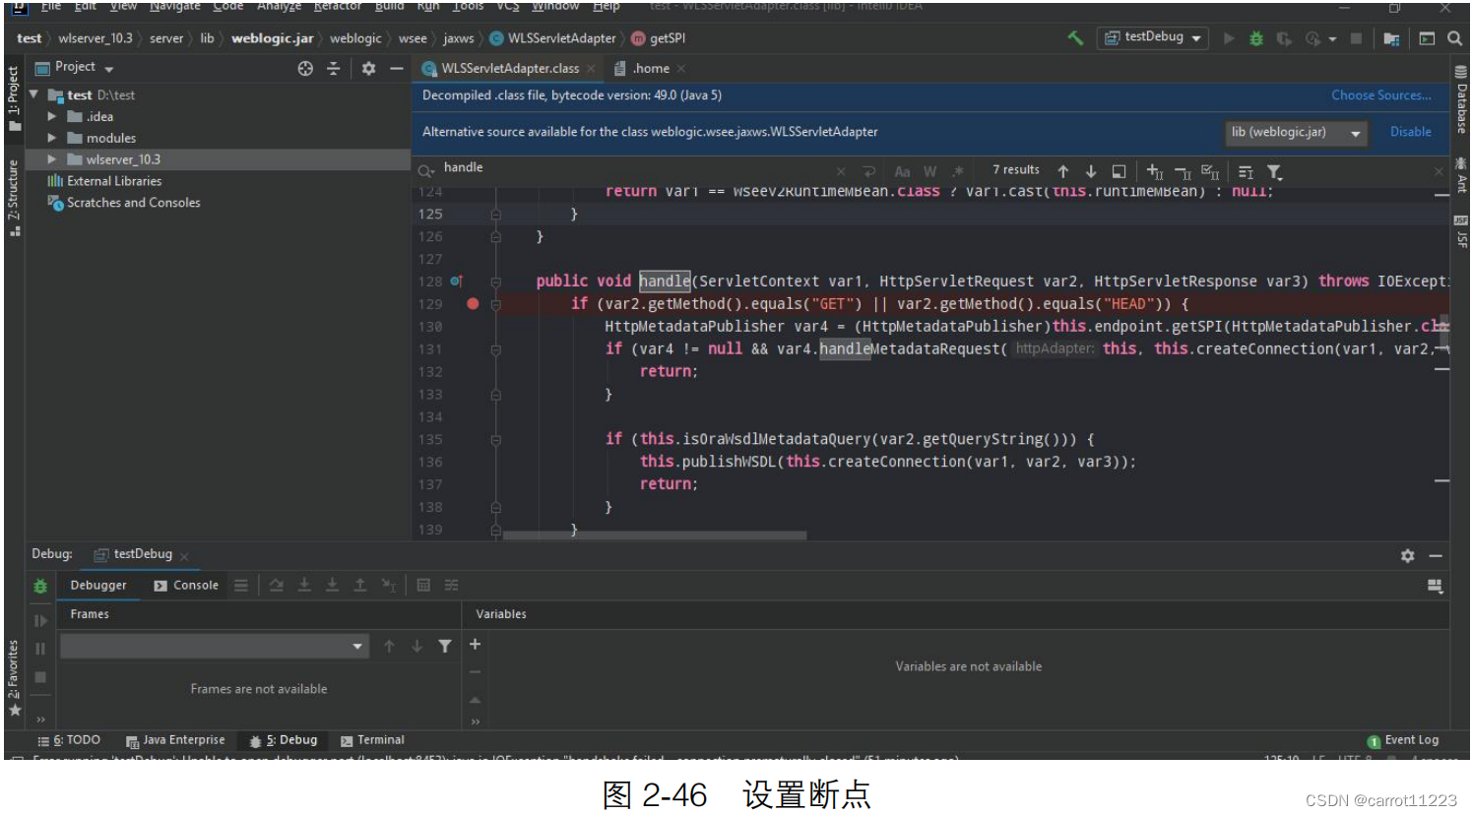This screenshot has height=816, width=1472.
Task: Click the Stop square in main toolbar
Action: pyautogui.click(x=1356, y=38)
